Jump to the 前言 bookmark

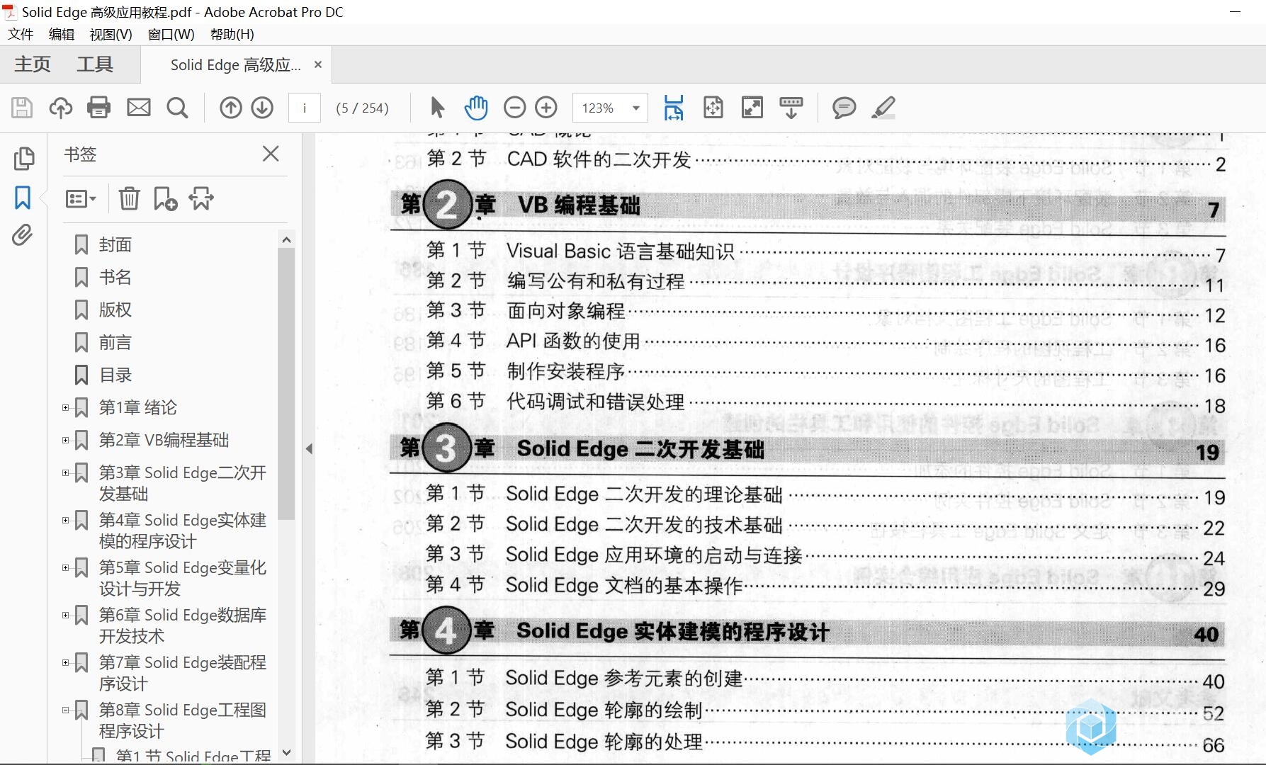[x=115, y=342]
